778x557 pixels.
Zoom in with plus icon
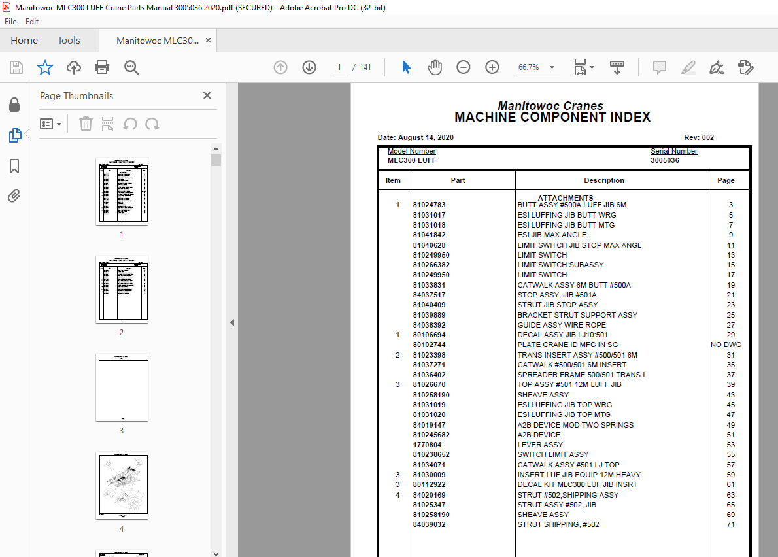pos(492,67)
